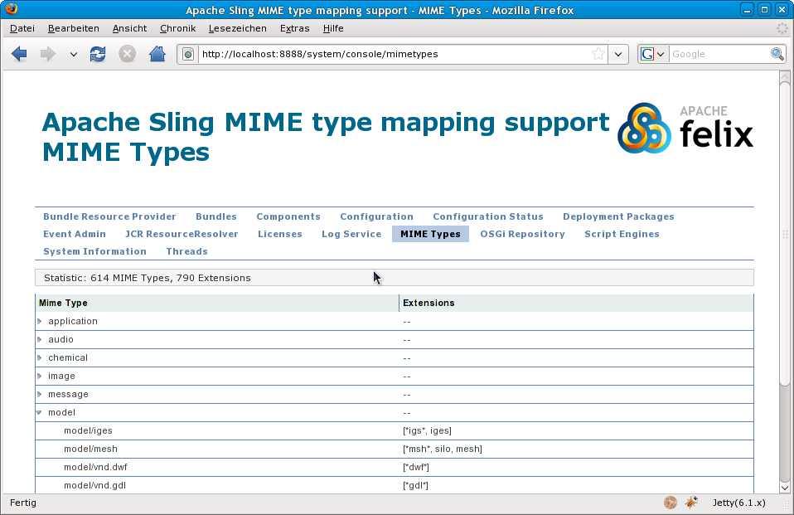Open the Configuration Status tab
The height and width of the screenshot is (515, 794).
[x=487, y=216]
